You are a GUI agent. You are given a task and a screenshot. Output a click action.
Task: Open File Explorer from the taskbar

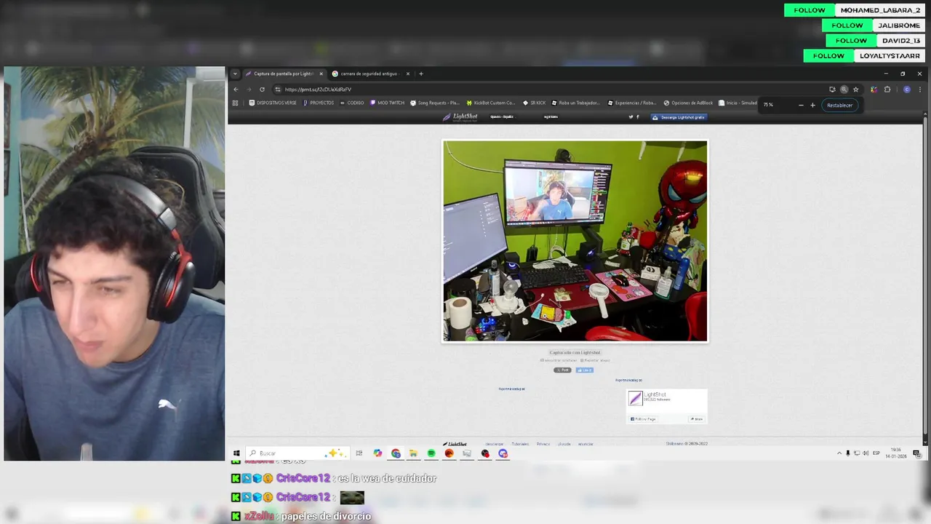pos(413,453)
